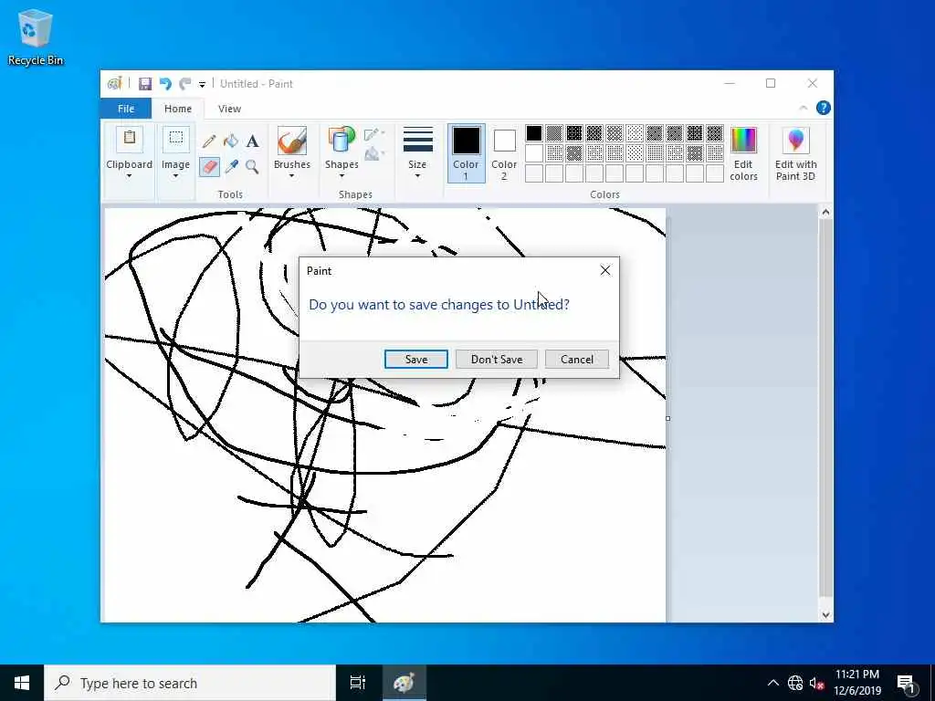
Task: Select the Color picker eyedropper tool
Action: [x=231, y=166]
